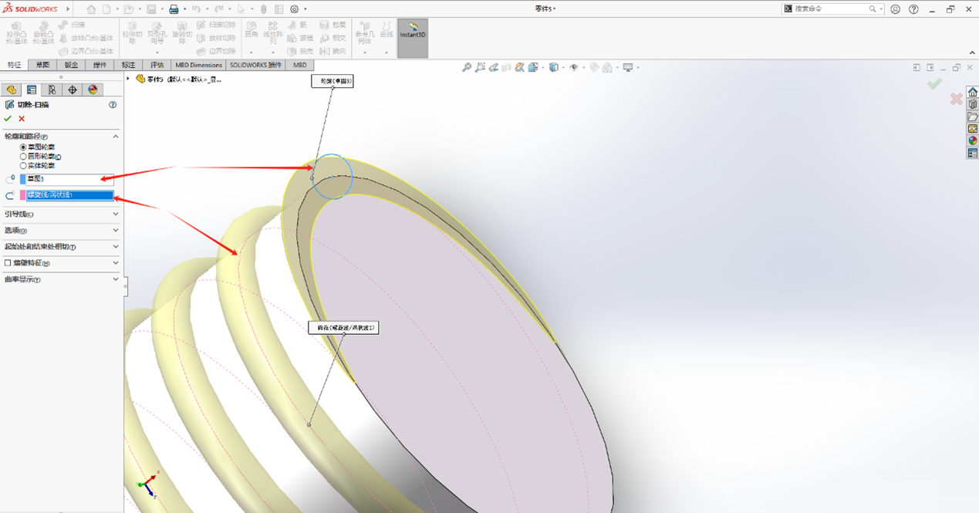This screenshot has width=979, height=513.
Task: Confirm the sweep cut with green checkmark
Action: coord(8,118)
